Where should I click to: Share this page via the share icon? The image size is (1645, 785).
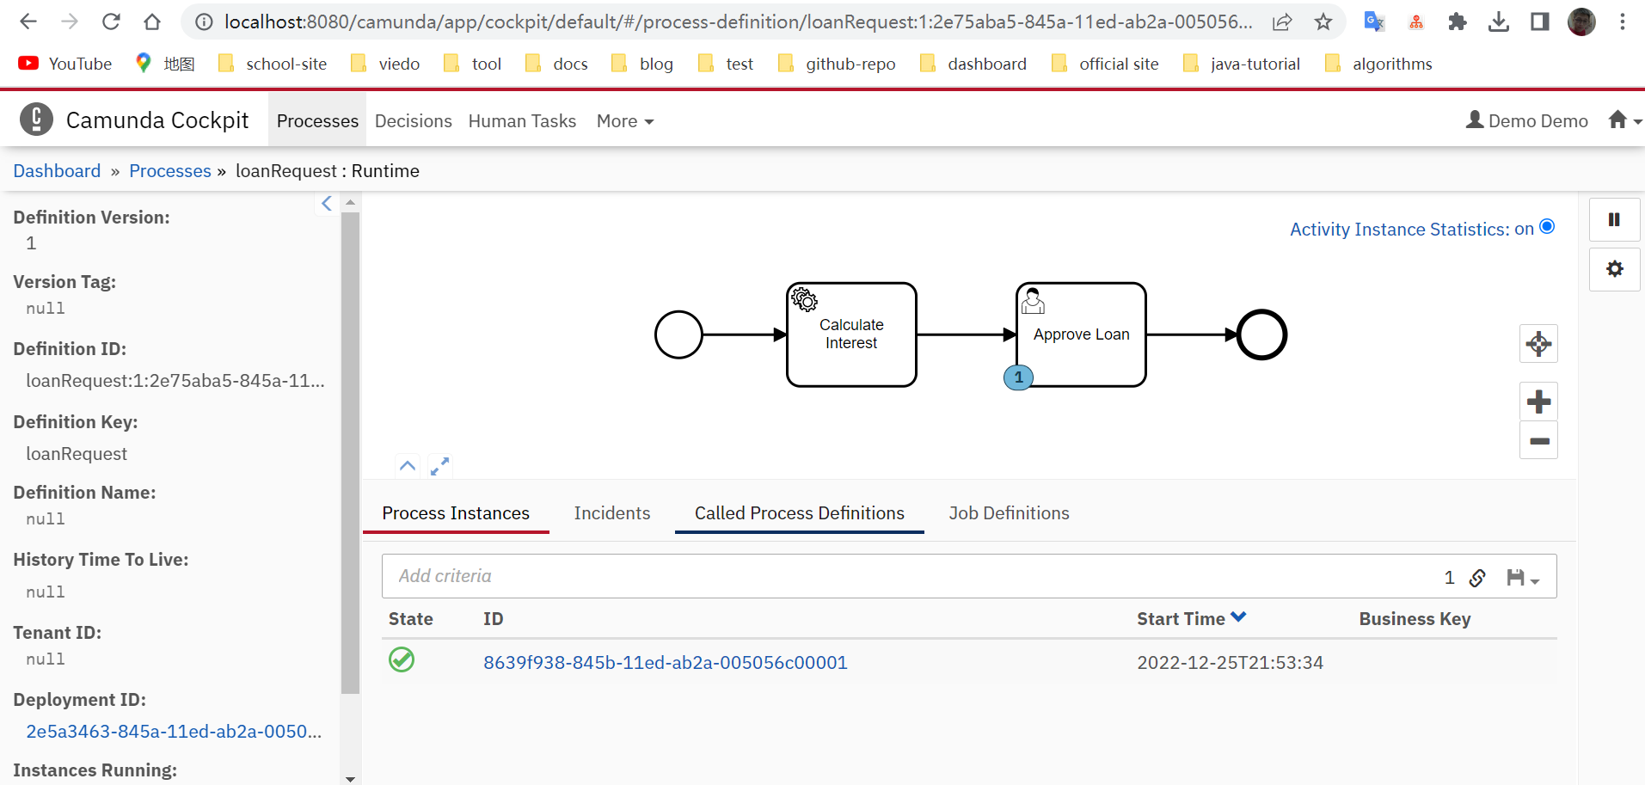pos(1282,22)
